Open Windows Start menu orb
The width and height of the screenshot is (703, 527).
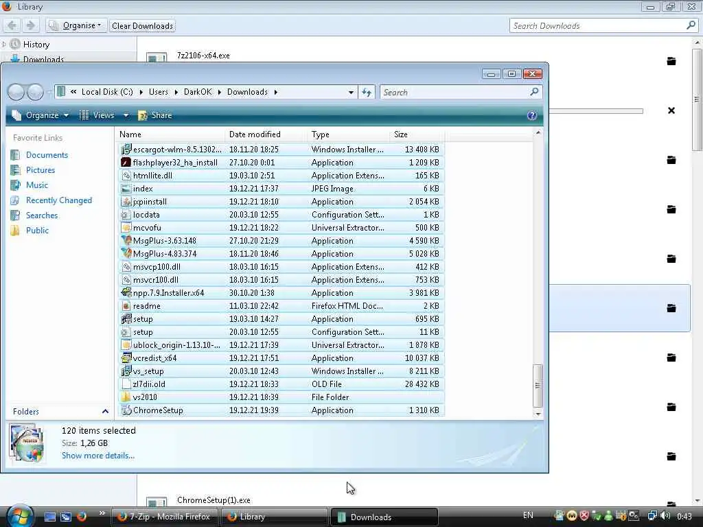19,516
